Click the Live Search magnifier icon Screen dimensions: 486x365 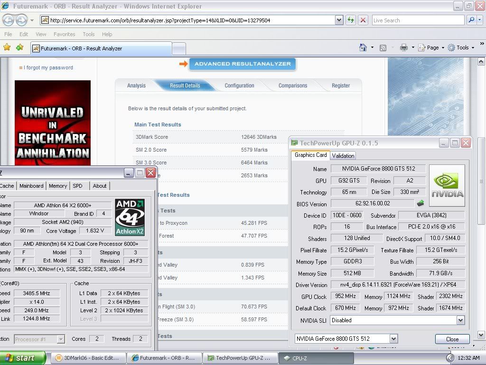[471, 20]
